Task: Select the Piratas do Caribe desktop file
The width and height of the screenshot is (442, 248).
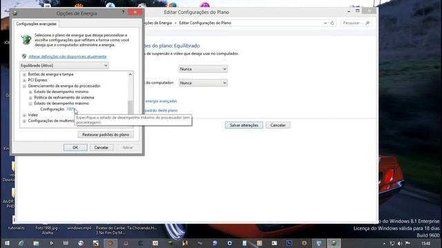Action: coord(110,230)
